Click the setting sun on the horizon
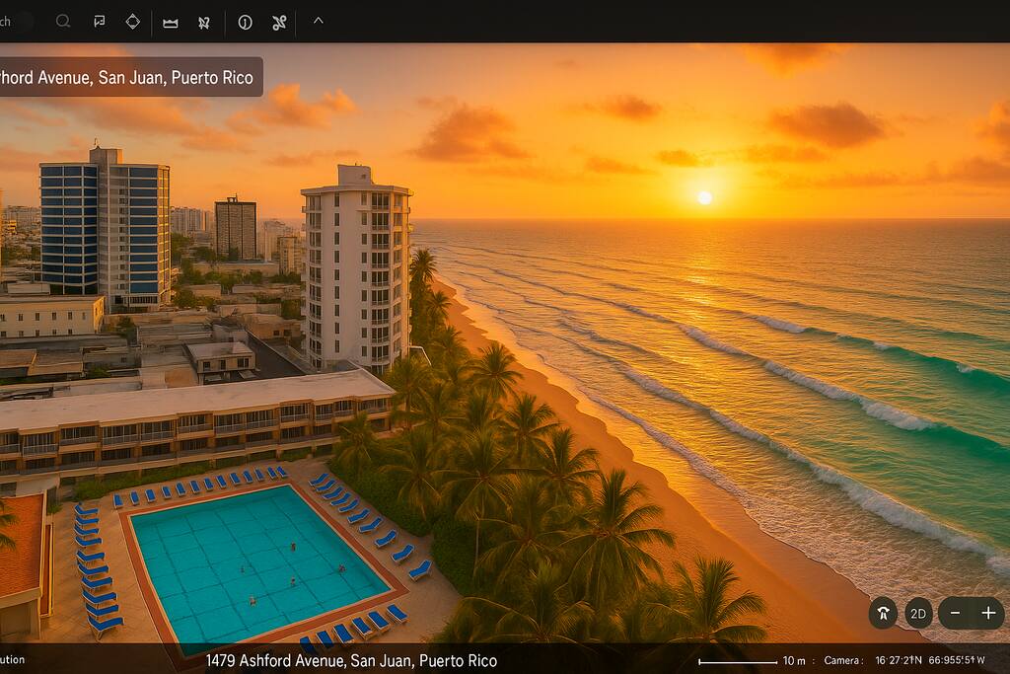Viewport: 1010px width, 674px height. [x=704, y=197]
